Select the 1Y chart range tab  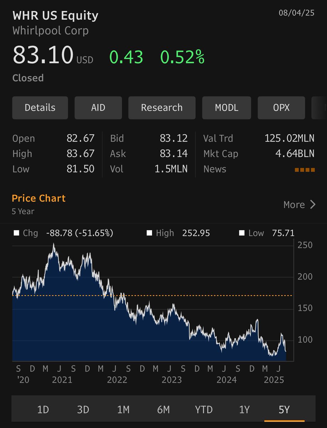(x=244, y=410)
